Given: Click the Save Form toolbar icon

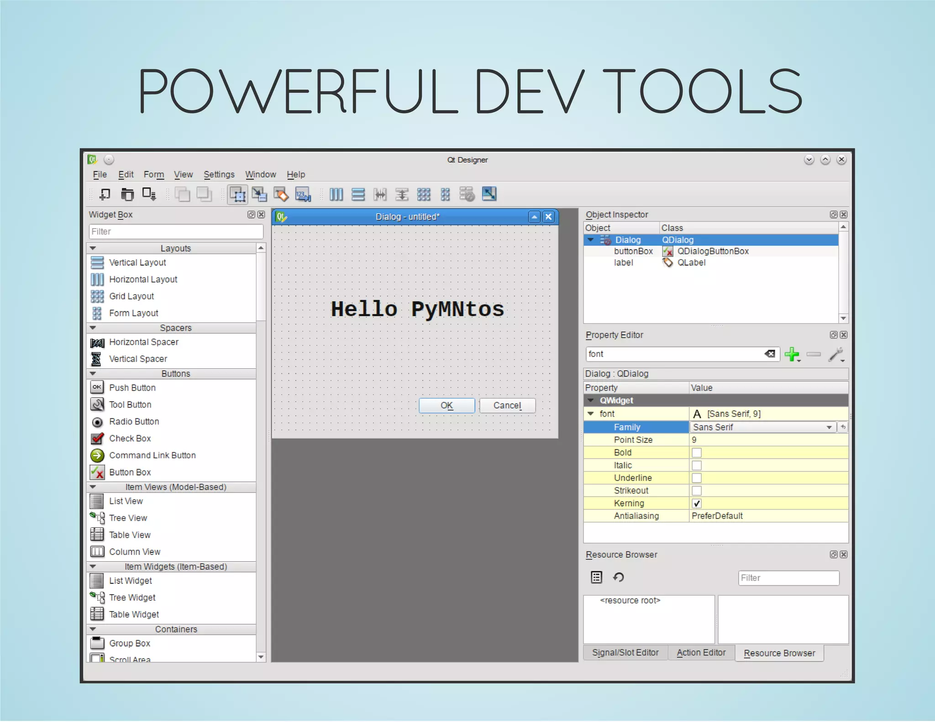Looking at the screenshot, I should click(x=149, y=194).
